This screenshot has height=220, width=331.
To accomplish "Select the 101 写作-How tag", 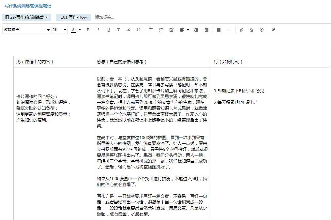I will point(74,17).
